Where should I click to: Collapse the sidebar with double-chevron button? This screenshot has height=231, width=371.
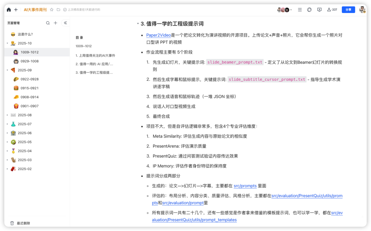[65, 23]
